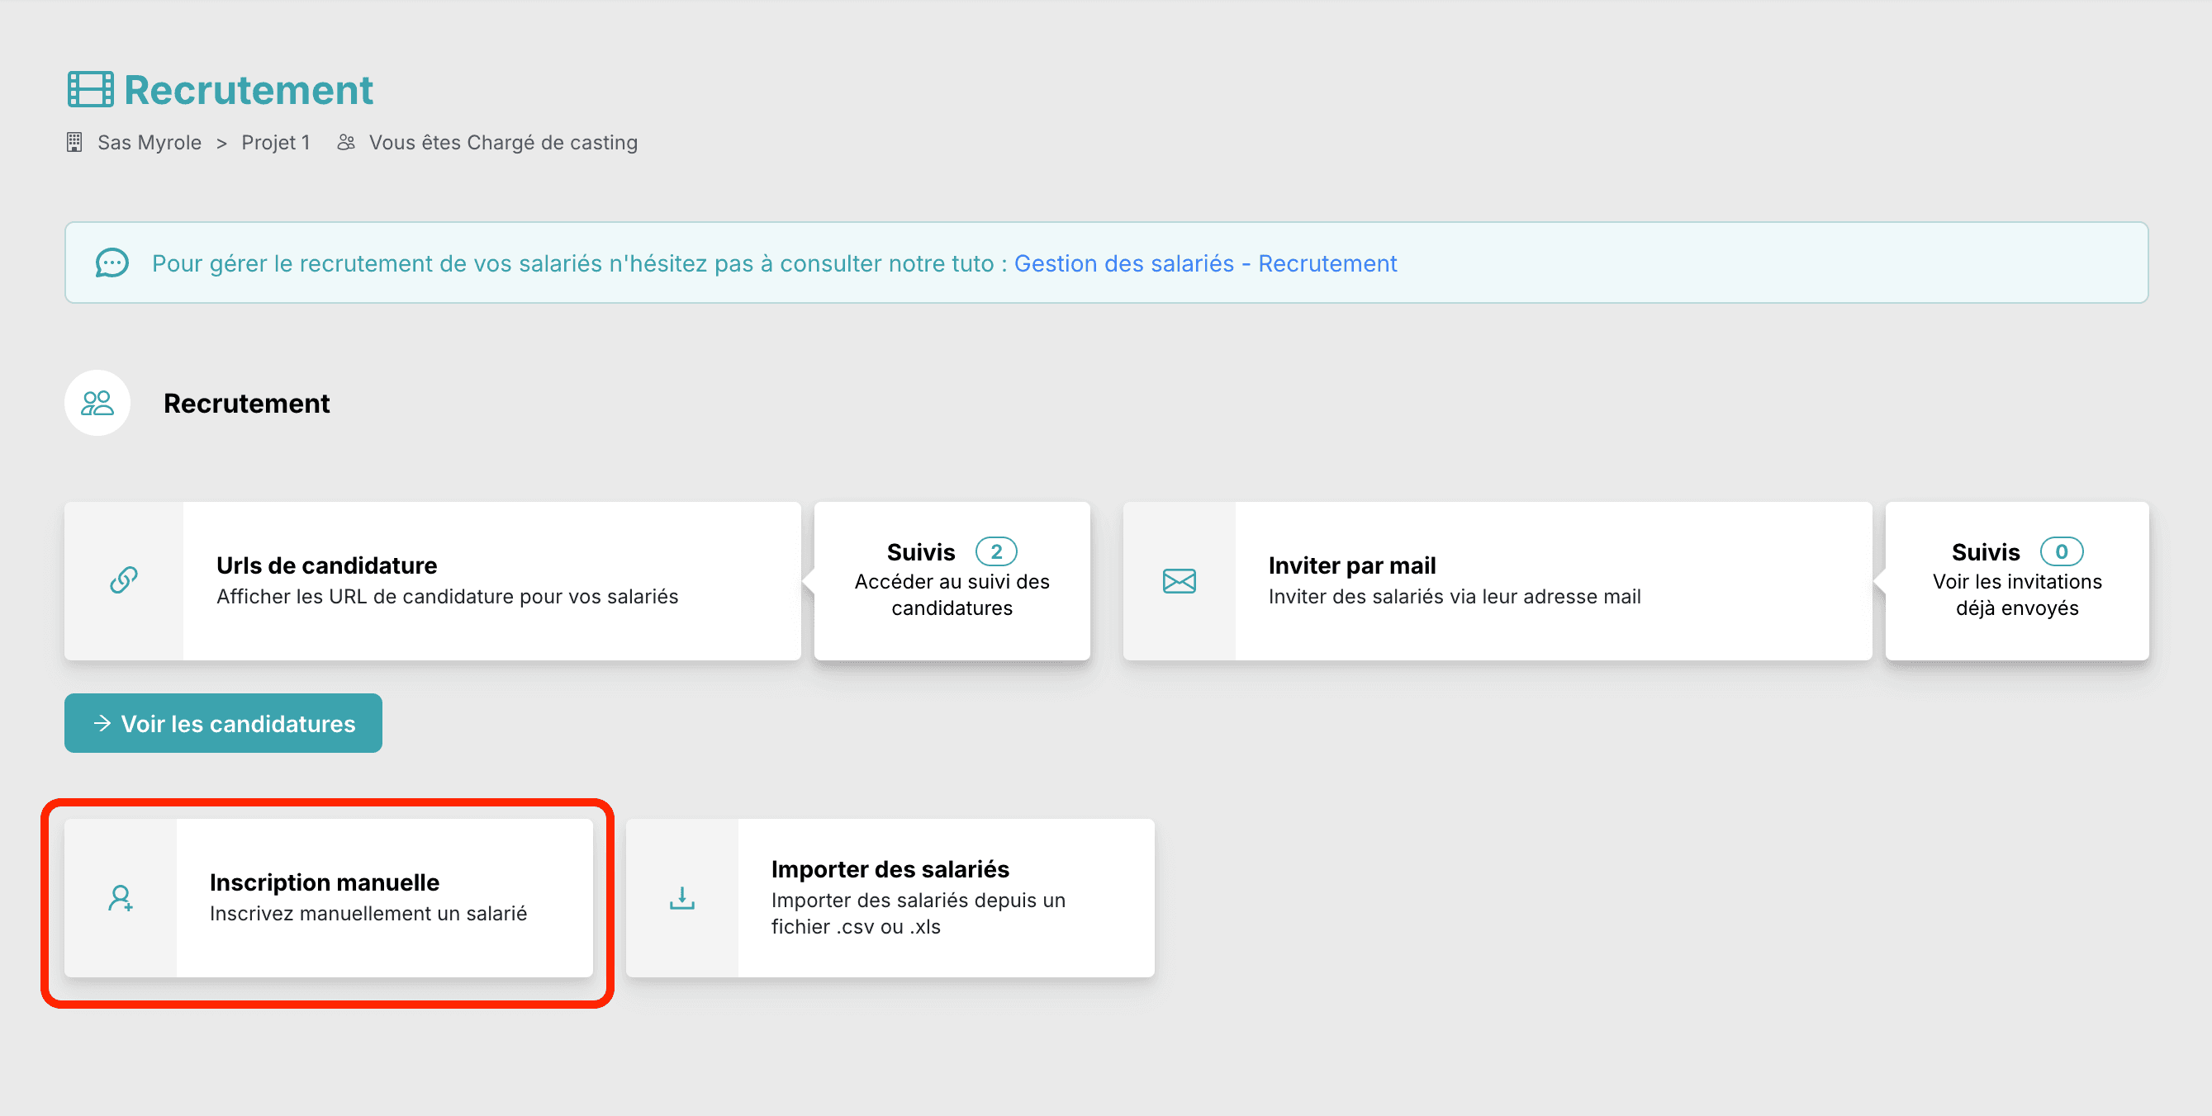Image resolution: width=2212 pixels, height=1116 pixels.
Task: Open the Gestion des salariés - Recrutement tutorial link
Action: (x=1205, y=263)
